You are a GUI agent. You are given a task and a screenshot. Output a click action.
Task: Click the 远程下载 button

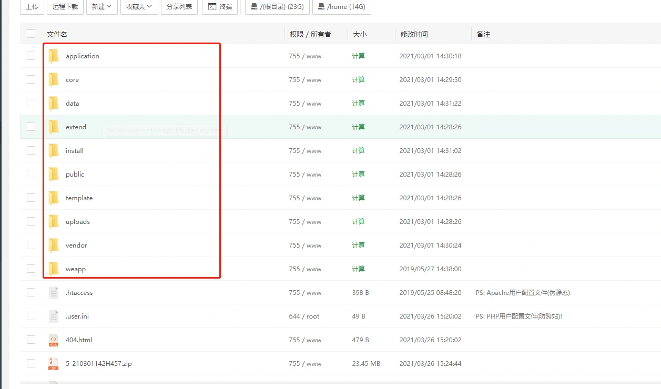(x=65, y=6)
